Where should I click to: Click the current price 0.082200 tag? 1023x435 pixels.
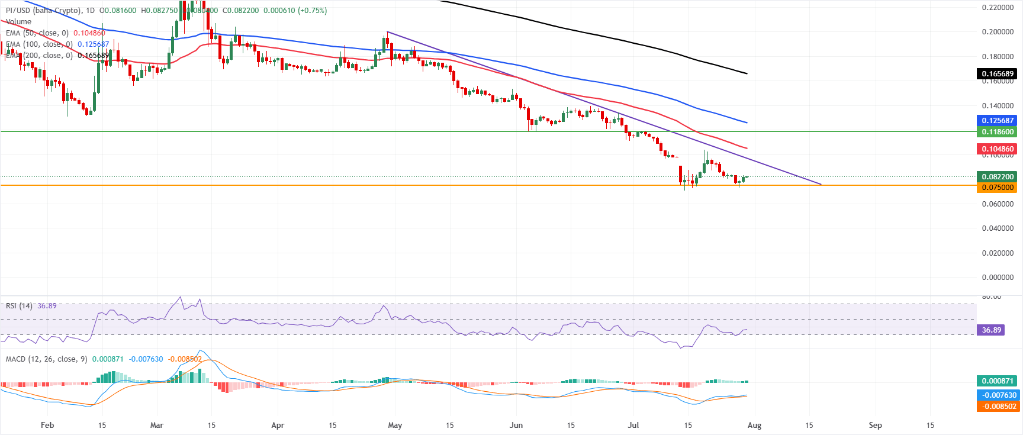click(998, 176)
